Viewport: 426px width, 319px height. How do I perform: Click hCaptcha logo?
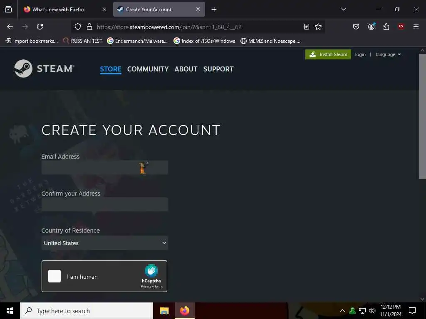(151, 271)
